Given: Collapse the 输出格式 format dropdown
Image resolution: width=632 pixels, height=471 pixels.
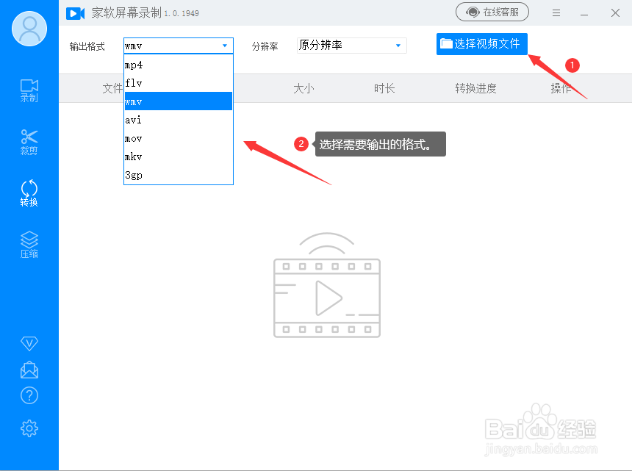Looking at the screenshot, I should click(224, 45).
